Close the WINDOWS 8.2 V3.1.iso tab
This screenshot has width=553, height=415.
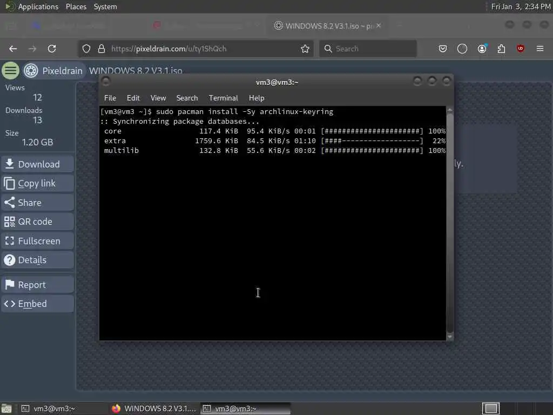tap(379, 26)
